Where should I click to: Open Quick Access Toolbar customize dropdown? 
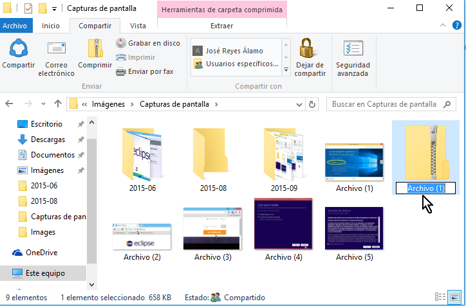point(54,9)
